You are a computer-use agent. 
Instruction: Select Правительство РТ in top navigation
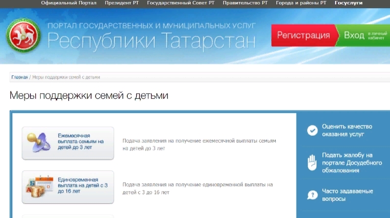[x=245, y=3]
